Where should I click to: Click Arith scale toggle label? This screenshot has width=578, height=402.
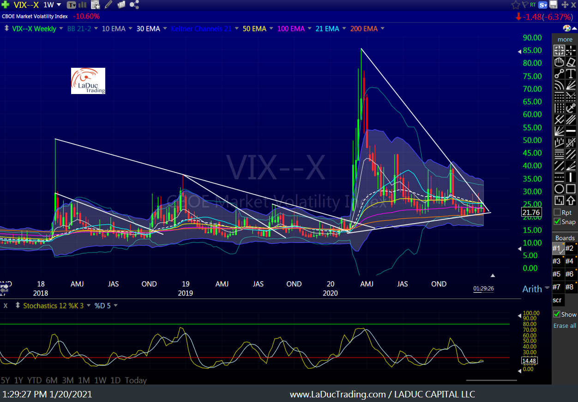click(x=532, y=289)
